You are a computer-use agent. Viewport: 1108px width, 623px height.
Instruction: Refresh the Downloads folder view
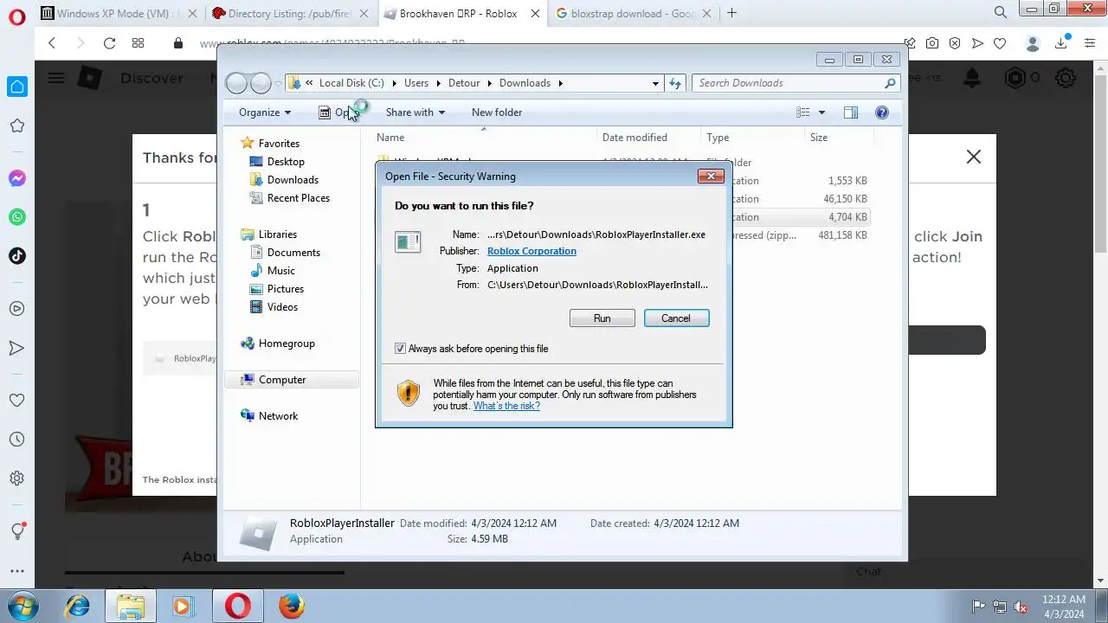pyautogui.click(x=675, y=83)
